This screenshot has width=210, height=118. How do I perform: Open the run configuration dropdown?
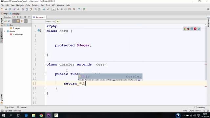(53, 9)
